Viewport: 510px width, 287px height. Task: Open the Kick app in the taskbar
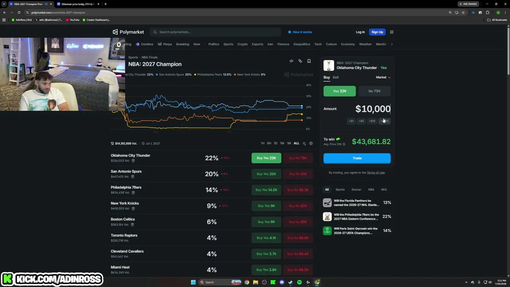point(273,282)
